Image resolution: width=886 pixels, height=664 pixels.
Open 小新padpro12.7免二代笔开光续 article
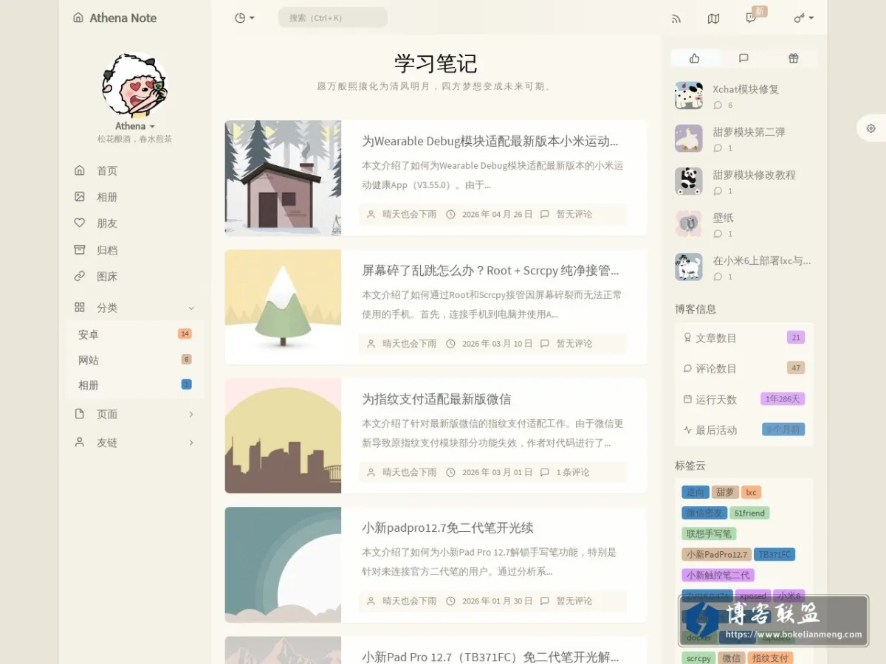[447, 528]
